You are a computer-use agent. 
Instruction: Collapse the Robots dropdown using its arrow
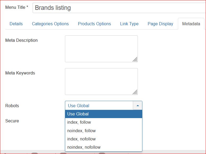pyautogui.click(x=138, y=106)
